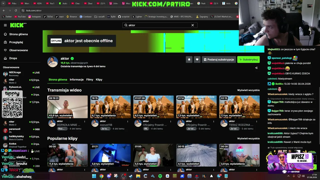This screenshot has height=180, width=320.
Task: Open options menu for 01:14 Oficjalny Powrót video
Action: click(x=214, y=121)
